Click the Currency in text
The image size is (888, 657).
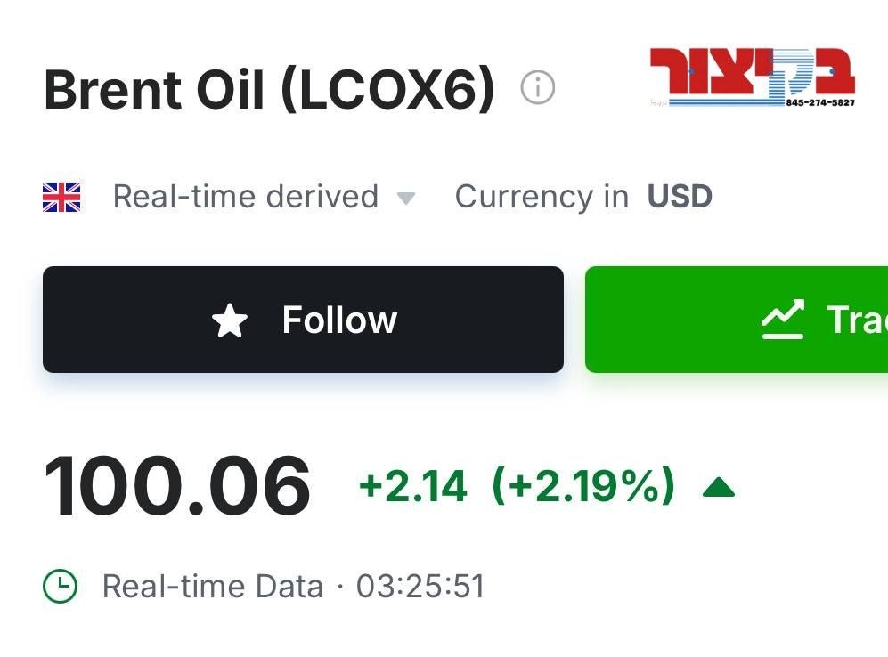pos(542,197)
